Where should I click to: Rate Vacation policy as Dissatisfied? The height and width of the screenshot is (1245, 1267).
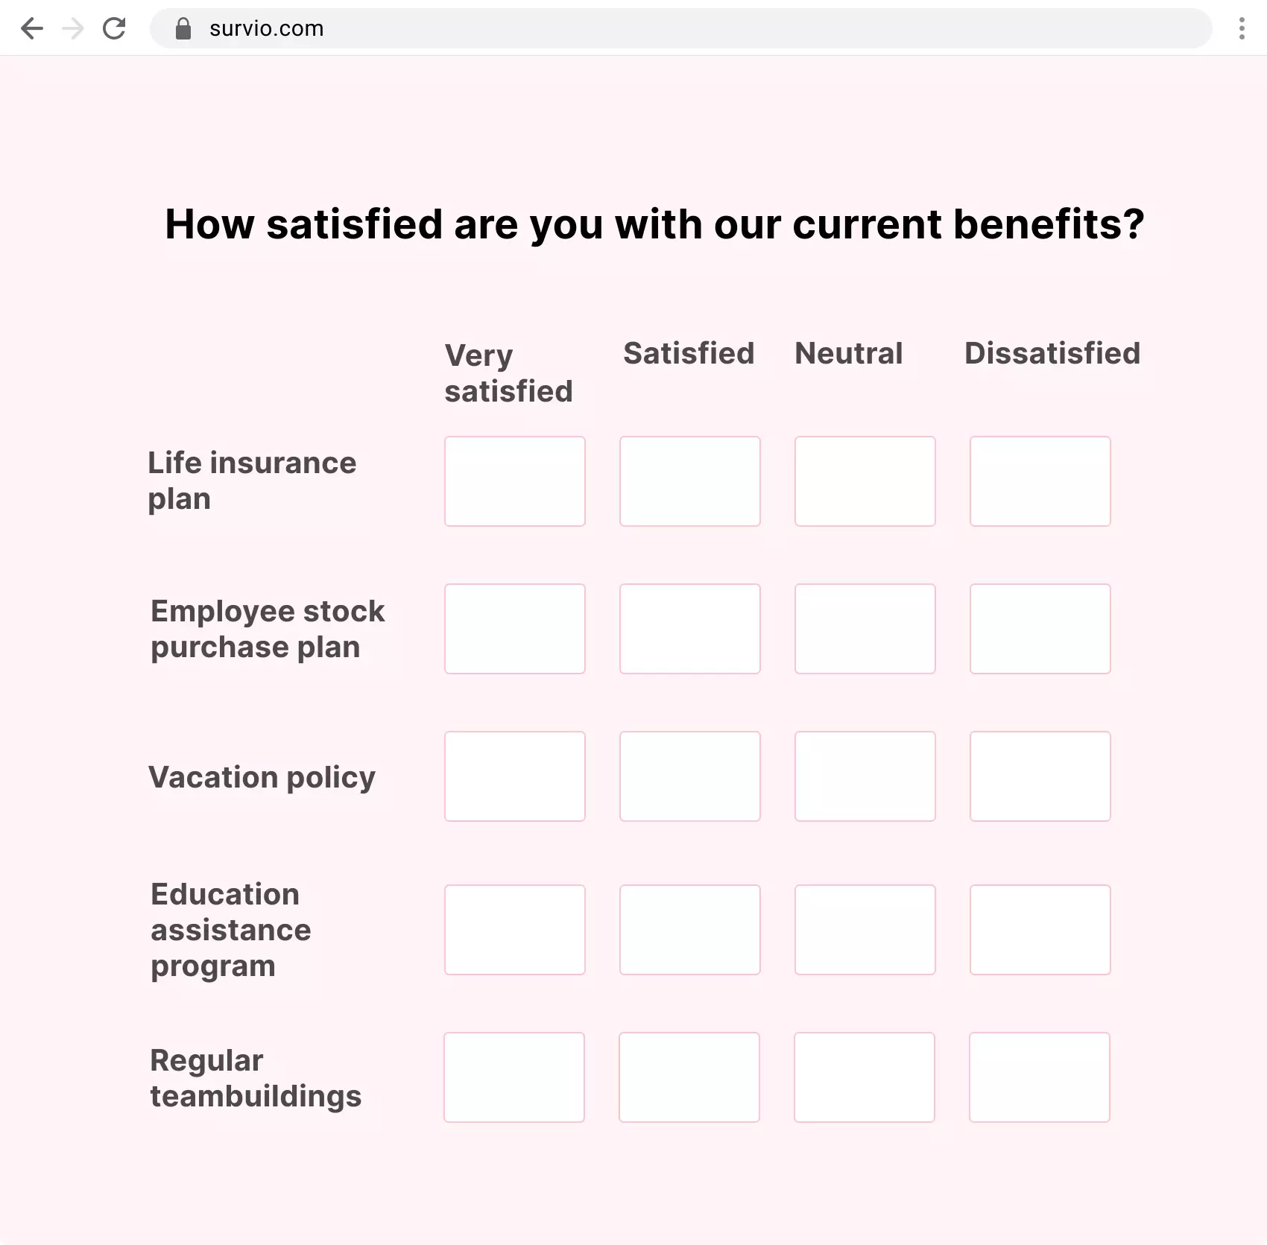[x=1040, y=776]
